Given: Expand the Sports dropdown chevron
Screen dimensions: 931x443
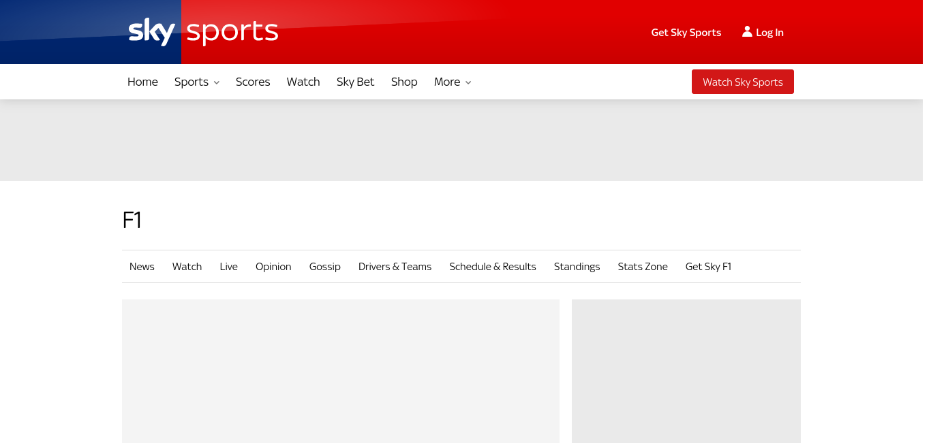Looking at the screenshot, I should tap(217, 82).
